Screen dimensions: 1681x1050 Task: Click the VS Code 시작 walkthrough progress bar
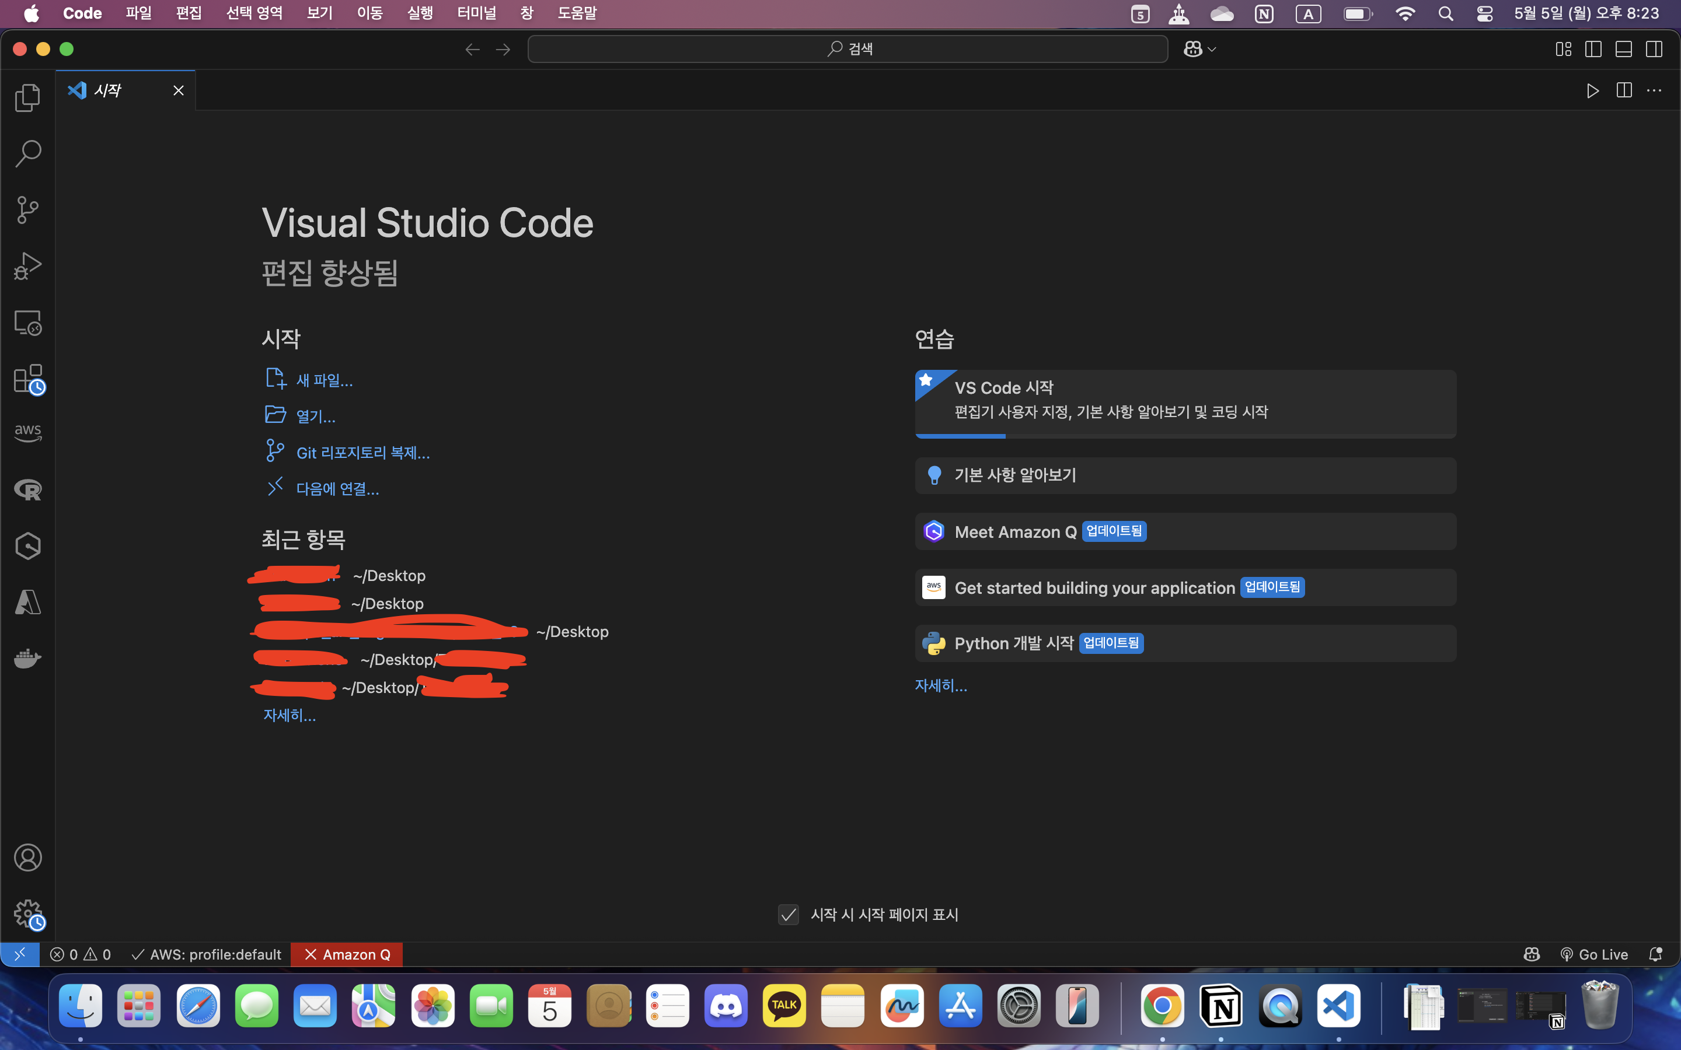(x=961, y=436)
